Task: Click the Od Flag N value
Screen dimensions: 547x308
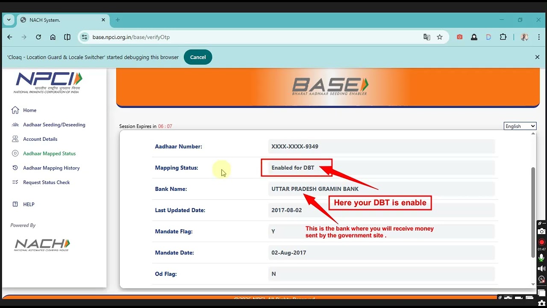Action: tap(382, 274)
